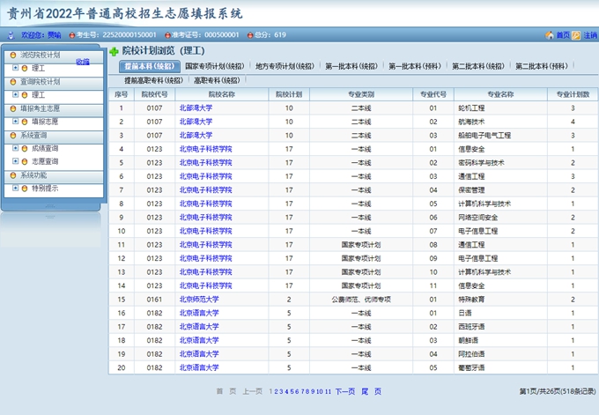Image resolution: width=599 pixels, height=415 pixels.
Task: Click the icon next to 志愿查询
Action: pyautogui.click(x=25, y=161)
